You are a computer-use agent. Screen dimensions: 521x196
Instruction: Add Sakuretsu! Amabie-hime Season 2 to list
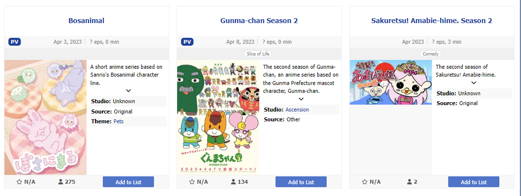[474, 182]
